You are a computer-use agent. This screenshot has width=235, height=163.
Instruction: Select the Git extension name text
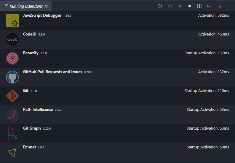(26, 90)
